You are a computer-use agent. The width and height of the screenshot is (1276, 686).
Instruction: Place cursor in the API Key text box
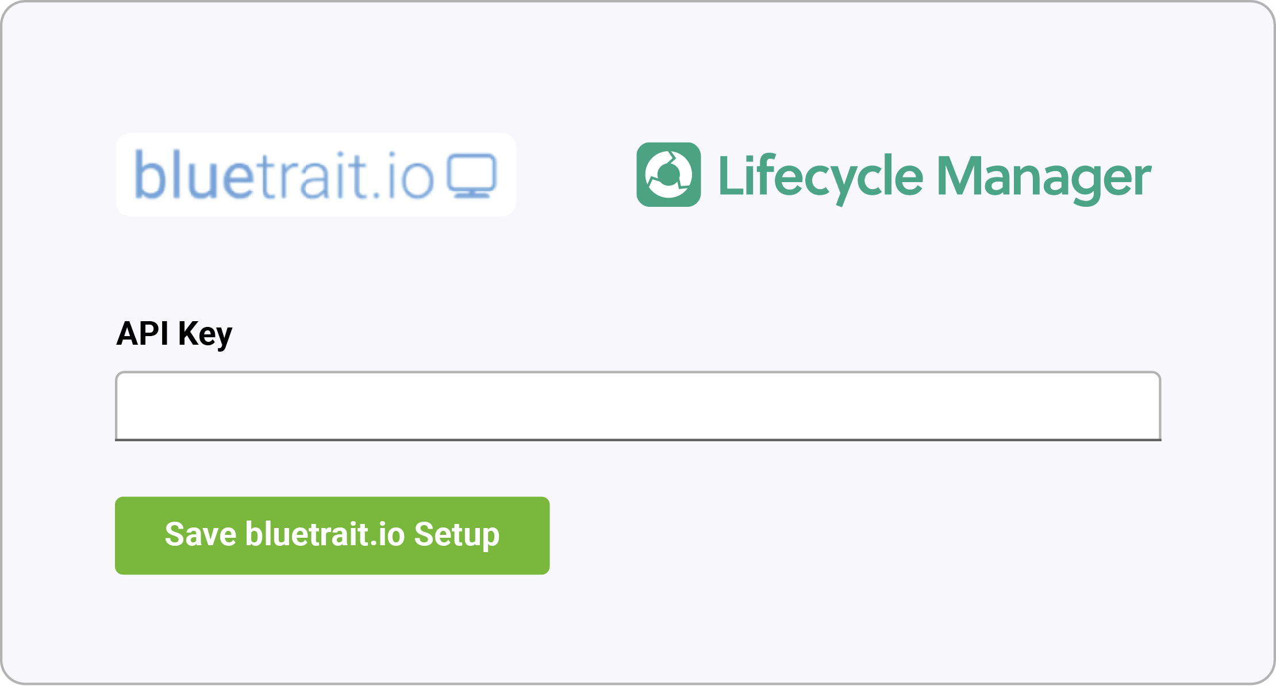tap(638, 406)
